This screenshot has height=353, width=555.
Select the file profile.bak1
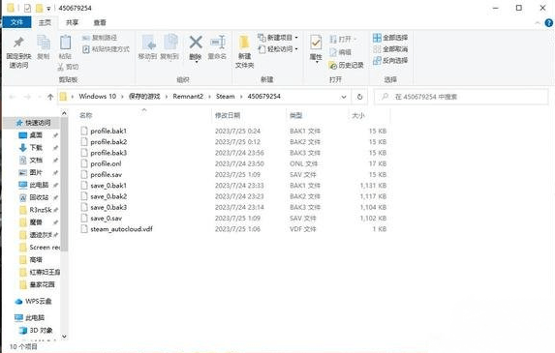[108, 132]
